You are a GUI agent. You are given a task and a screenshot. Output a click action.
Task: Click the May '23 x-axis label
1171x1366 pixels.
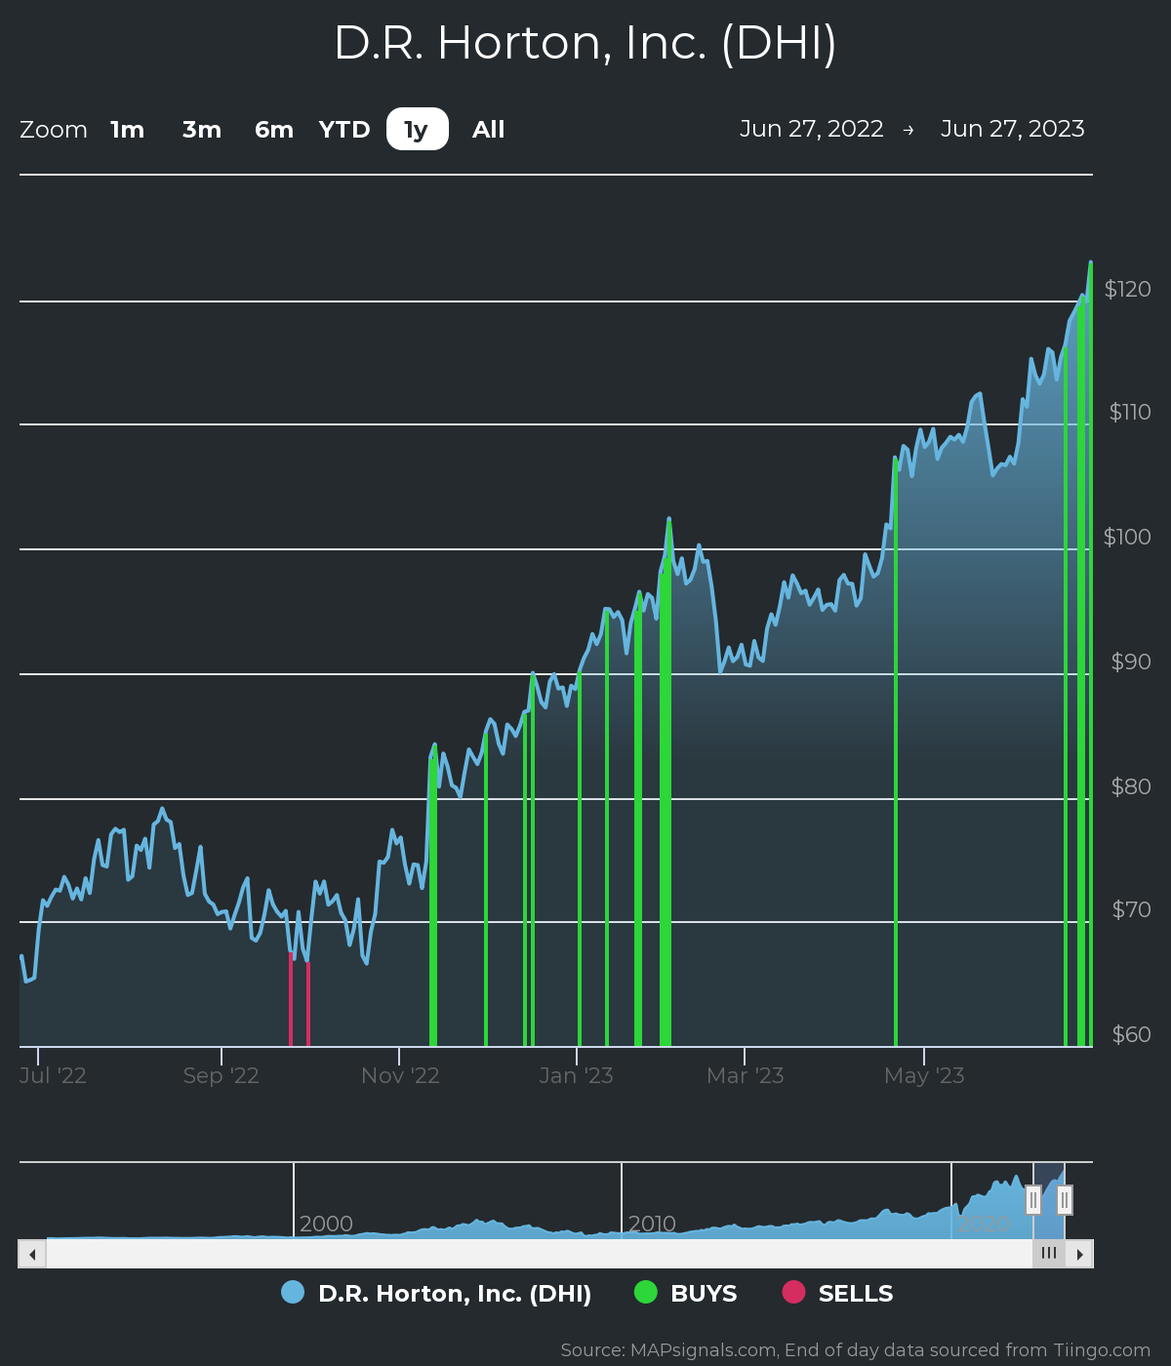(924, 1075)
